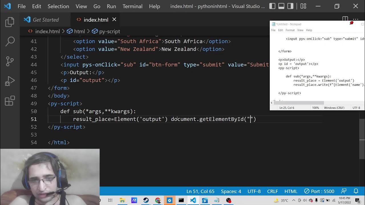Close the index.html editor tab
The image size is (365, 205).
tap(114, 19)
